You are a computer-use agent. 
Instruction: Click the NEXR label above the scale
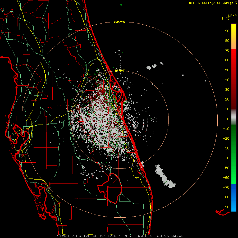[232, 16]
